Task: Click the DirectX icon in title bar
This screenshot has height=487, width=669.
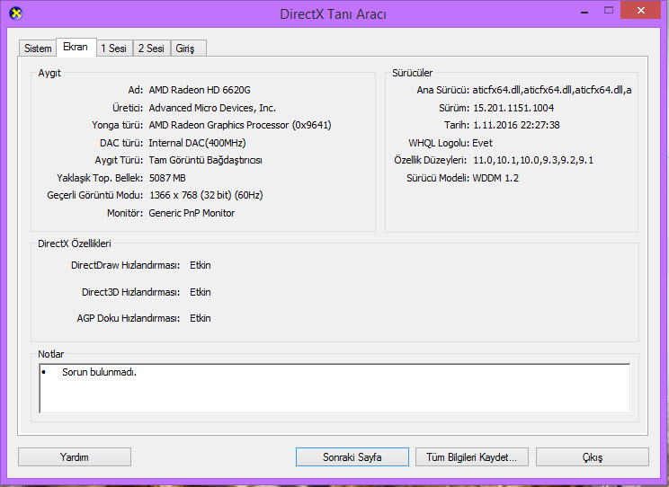Action: tap(16, 13)
